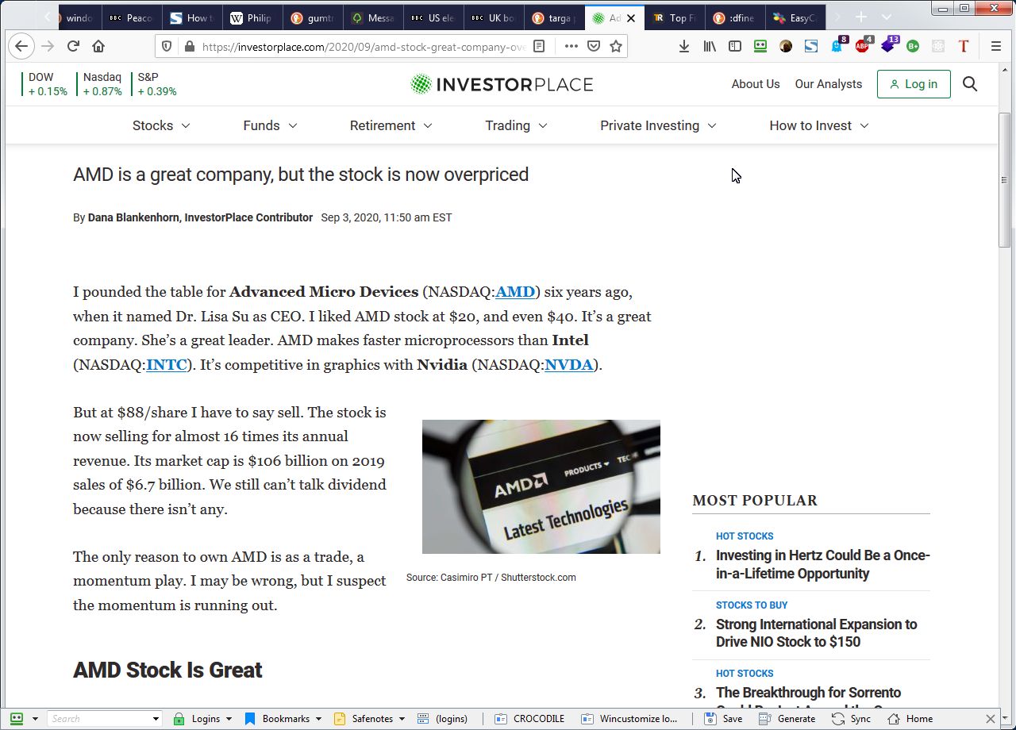
Task: Expand the How to Invest menu
Action: pos(819,125)
